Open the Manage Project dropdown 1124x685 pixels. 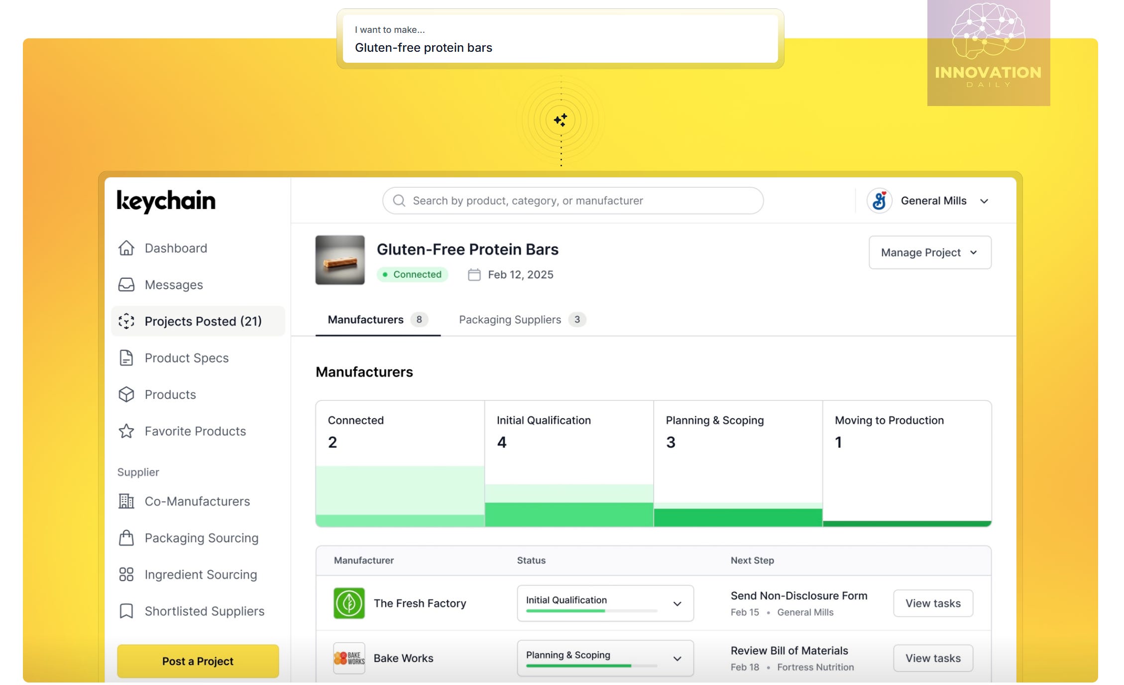pyautogui.click(x=929, y=252)
